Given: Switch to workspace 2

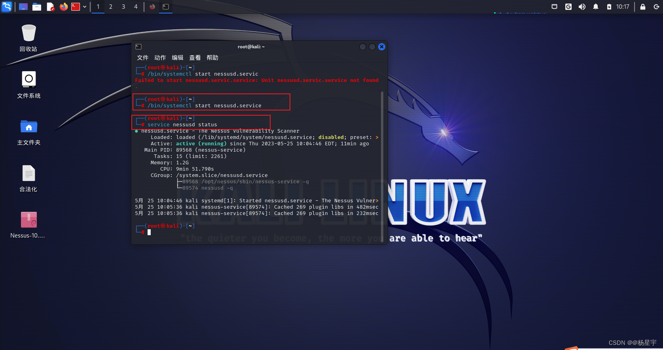Looking at the screenshot, I should coord(111,7).
